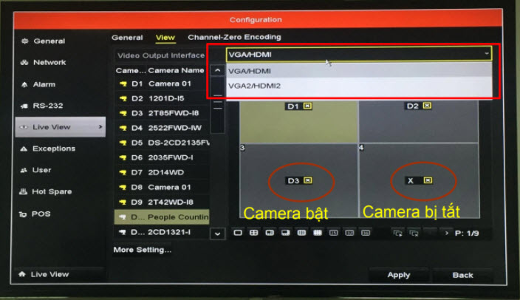
Task: Toggle off camera D3 in window 3
Action: click(307, 180)
